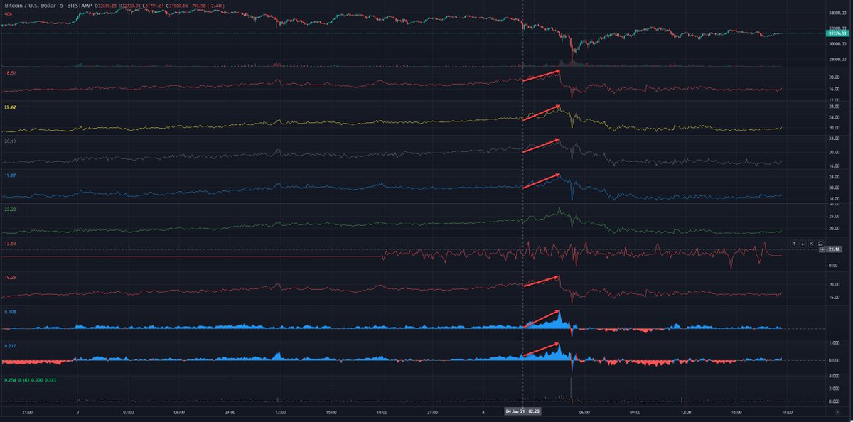The height and width of the screenshot is (422, 853).
Task: Remove the indicator pane via its X icon
Action: 811,244
